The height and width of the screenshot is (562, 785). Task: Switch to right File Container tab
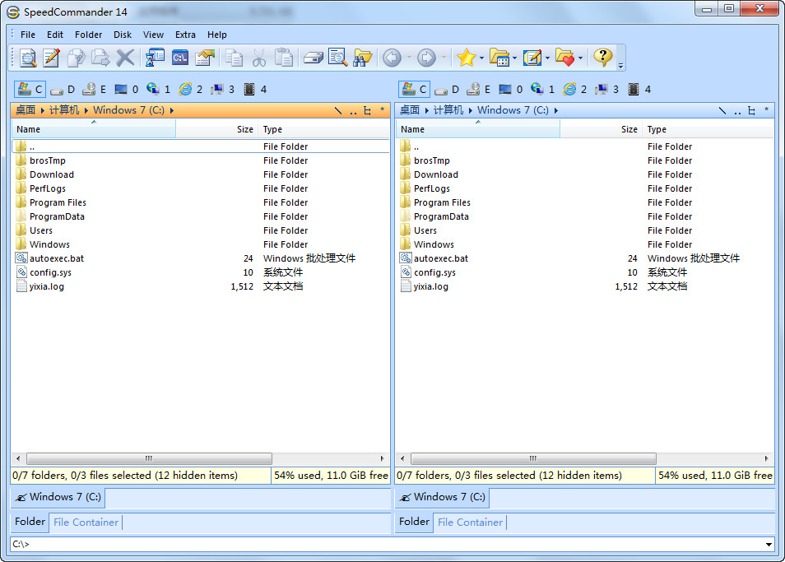(470, 523)
